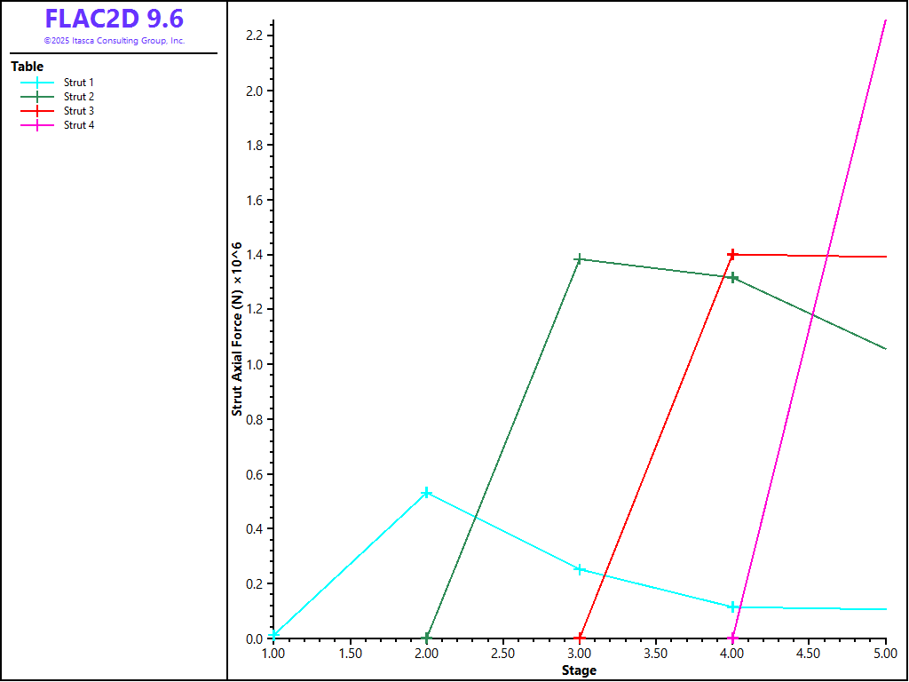This screenshot has width=909, height=682.
Task: Click the green Strut 2 legend marker
Action: [x=37, y=97]
